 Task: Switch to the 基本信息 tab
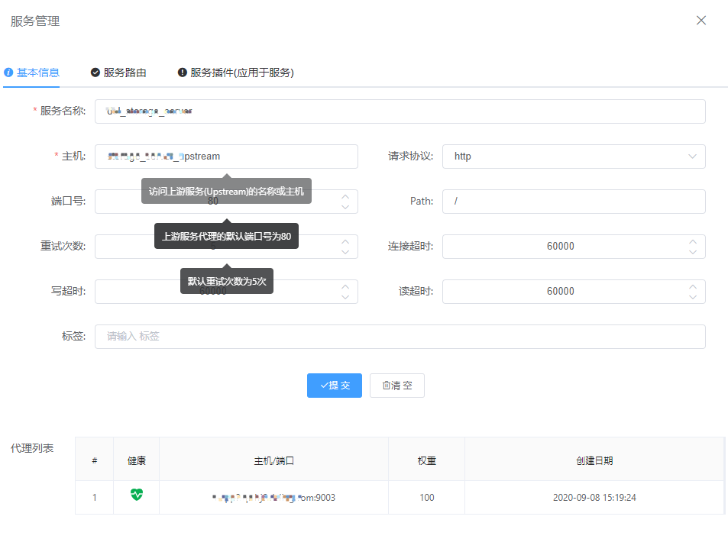[31, 73]
